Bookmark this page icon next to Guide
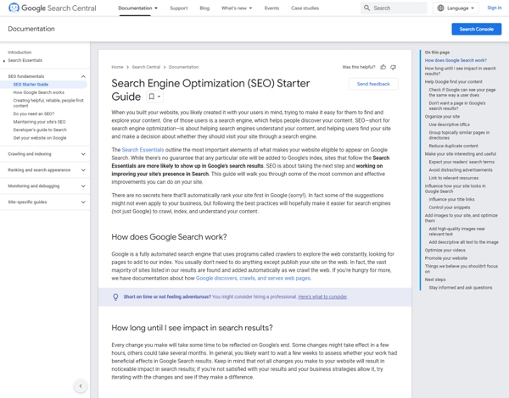The width and height of the screenshot is (509, 398). pos(152,97)
